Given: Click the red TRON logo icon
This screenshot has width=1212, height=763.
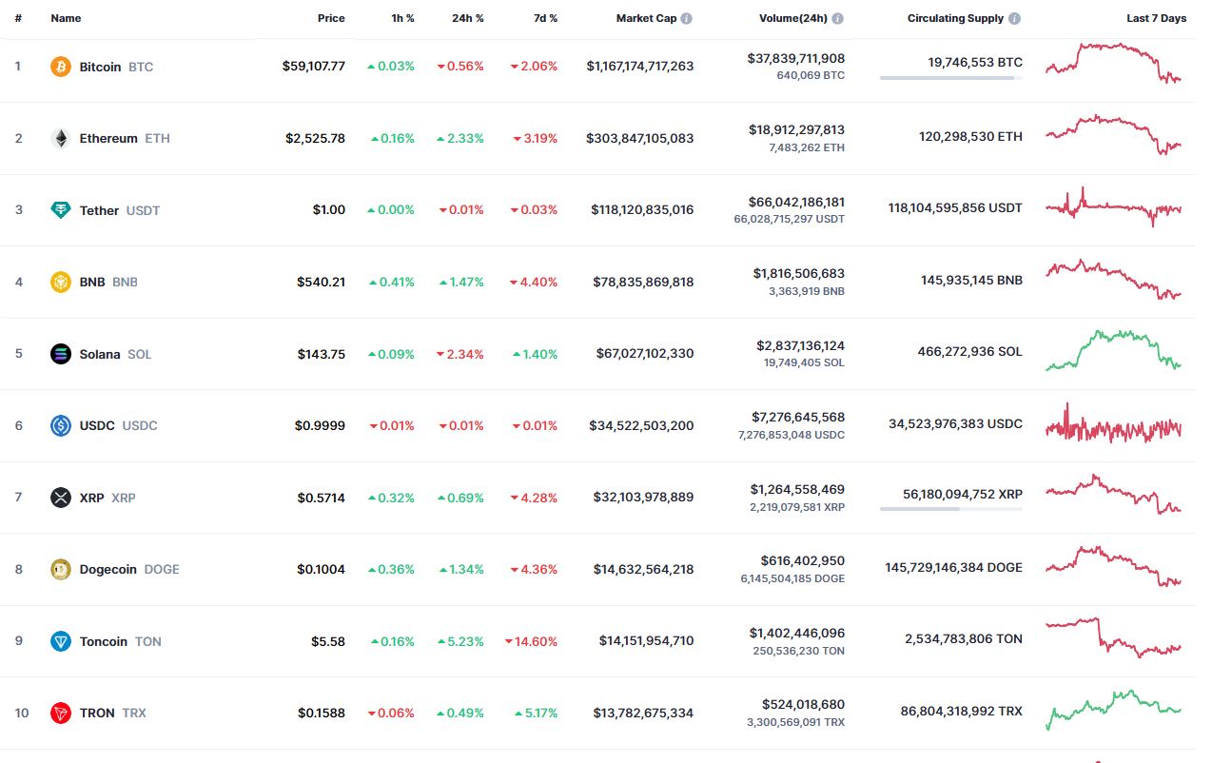Looking at the screenshot, I should tap(61, 713).
